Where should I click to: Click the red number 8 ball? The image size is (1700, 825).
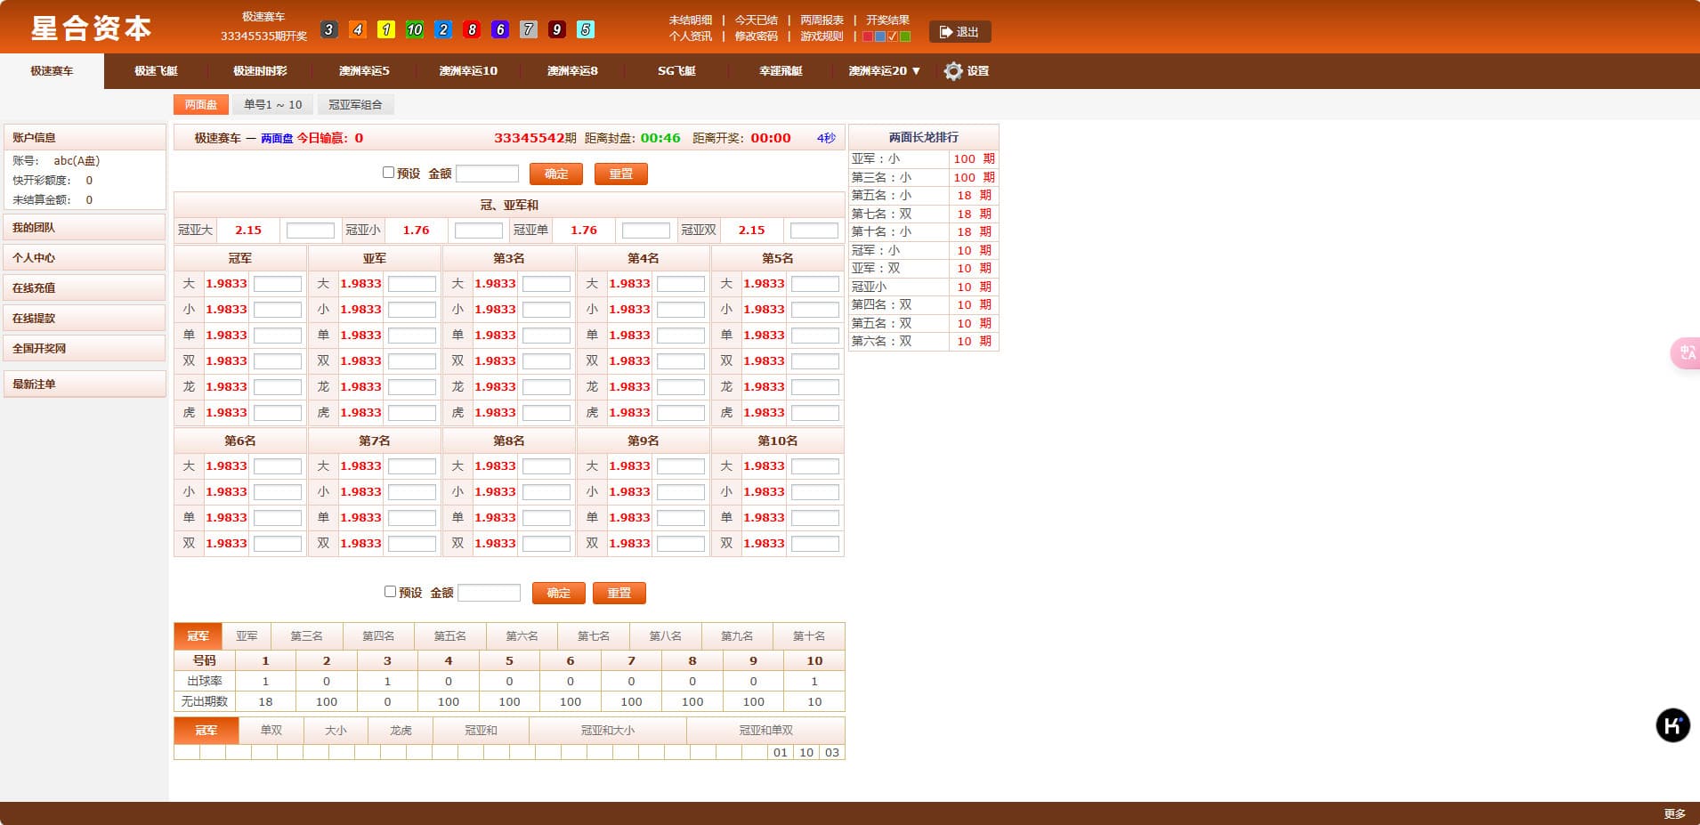click(471, 29)
